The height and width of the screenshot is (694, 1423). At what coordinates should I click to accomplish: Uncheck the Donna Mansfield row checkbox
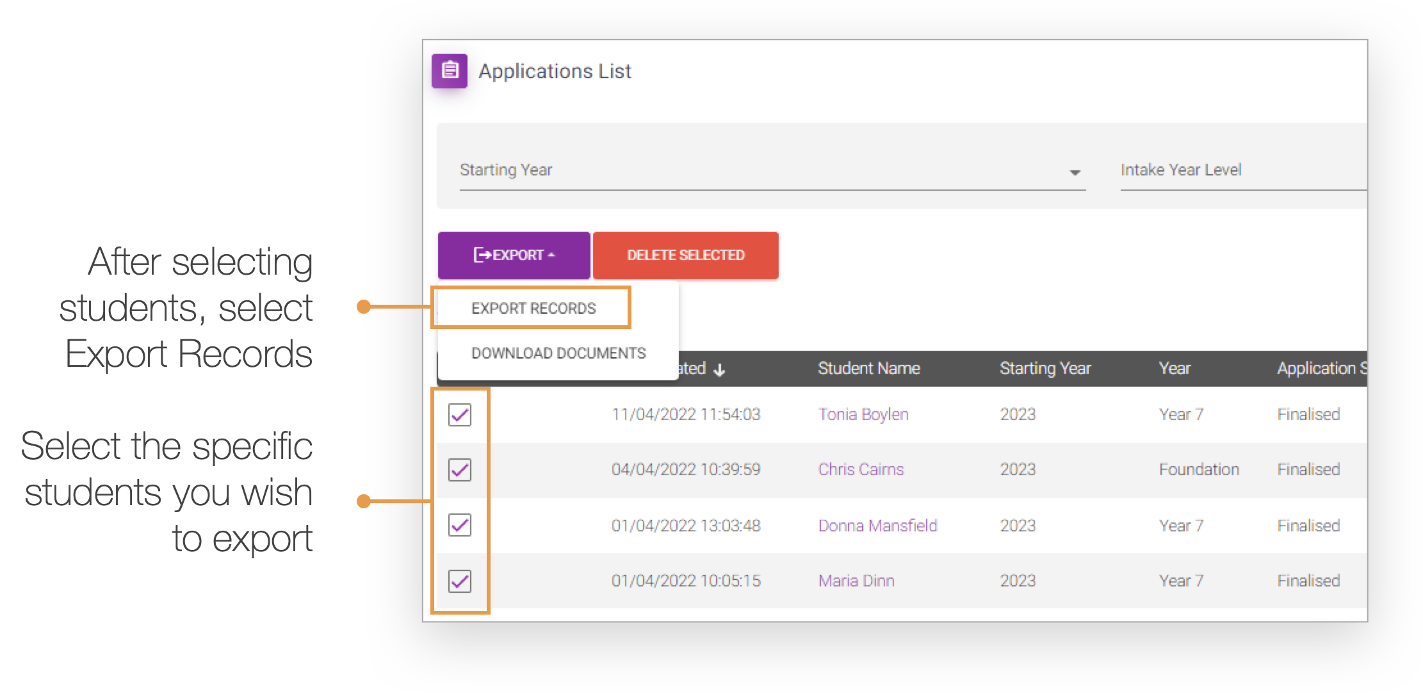(x=460, y=525)
